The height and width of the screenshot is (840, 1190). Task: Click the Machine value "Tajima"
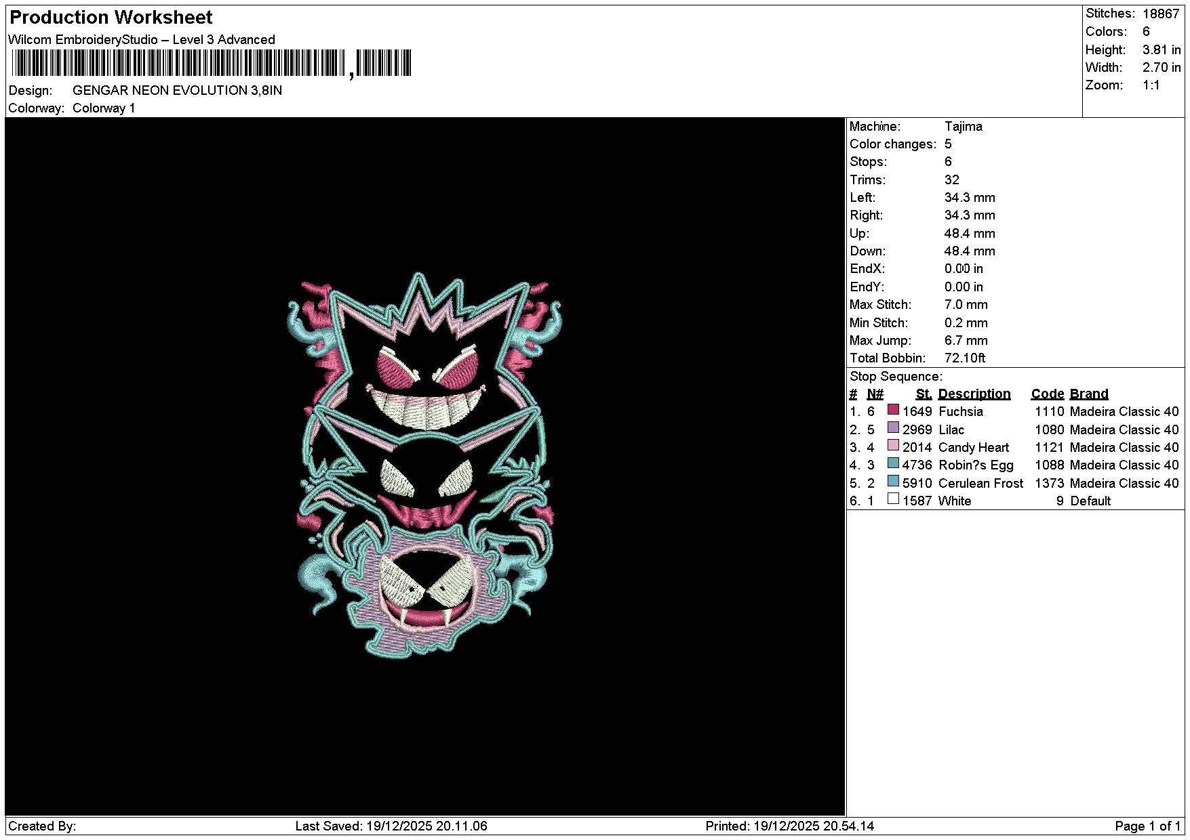(963, 126)
